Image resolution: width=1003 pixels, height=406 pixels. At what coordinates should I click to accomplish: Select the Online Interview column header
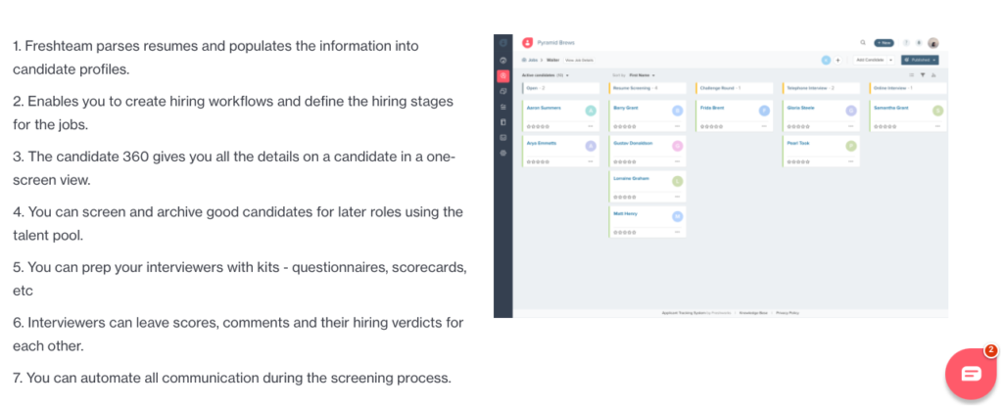coord(908,88)
